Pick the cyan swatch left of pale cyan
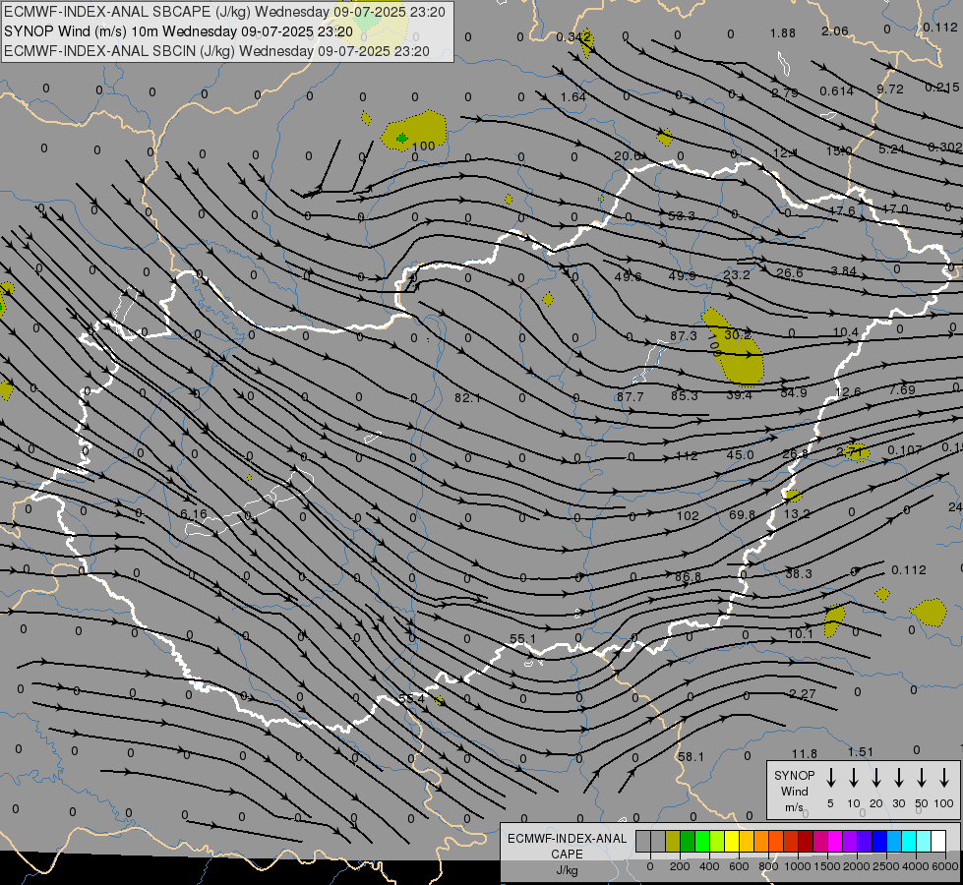The height and width of the screenshot is (885, 963). click(x=909, y=841)
